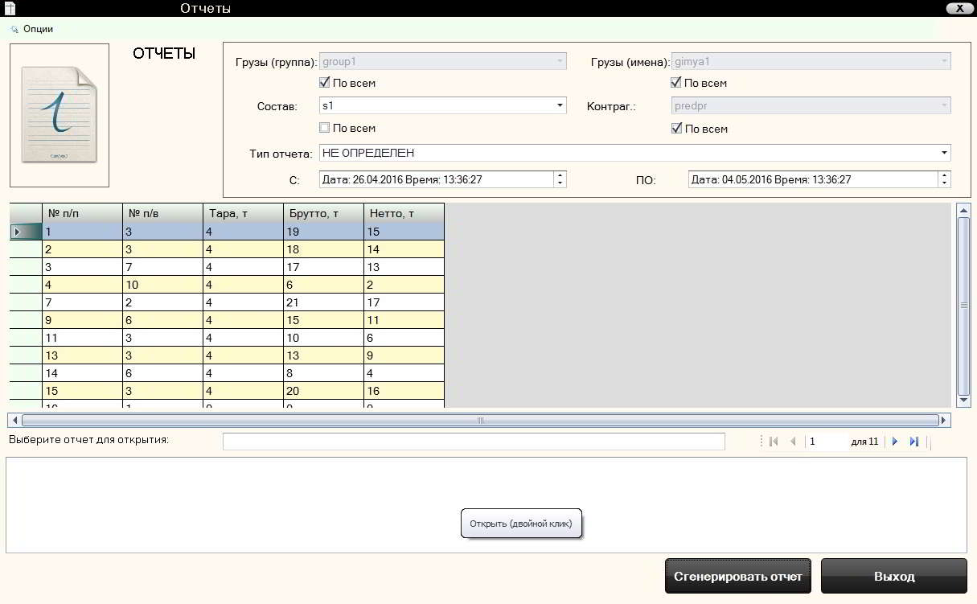
Task: Uncheck 'По всем' under Грузы (группа)
Action: click(x=325, y=83)
